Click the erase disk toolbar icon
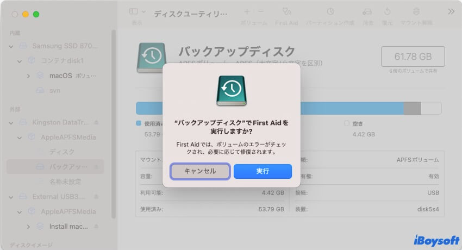Viewport: 462px width, 250px height. point(367,11)
